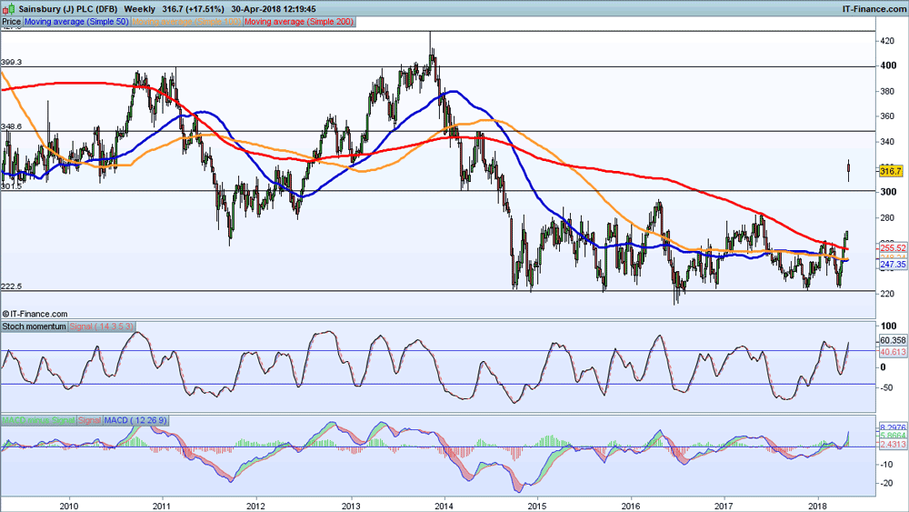The height and width of the screenshot is (512, 909).
Task: Click the red 255.52 moving average value
Action: pyautogui.click(x=893, y=247)
